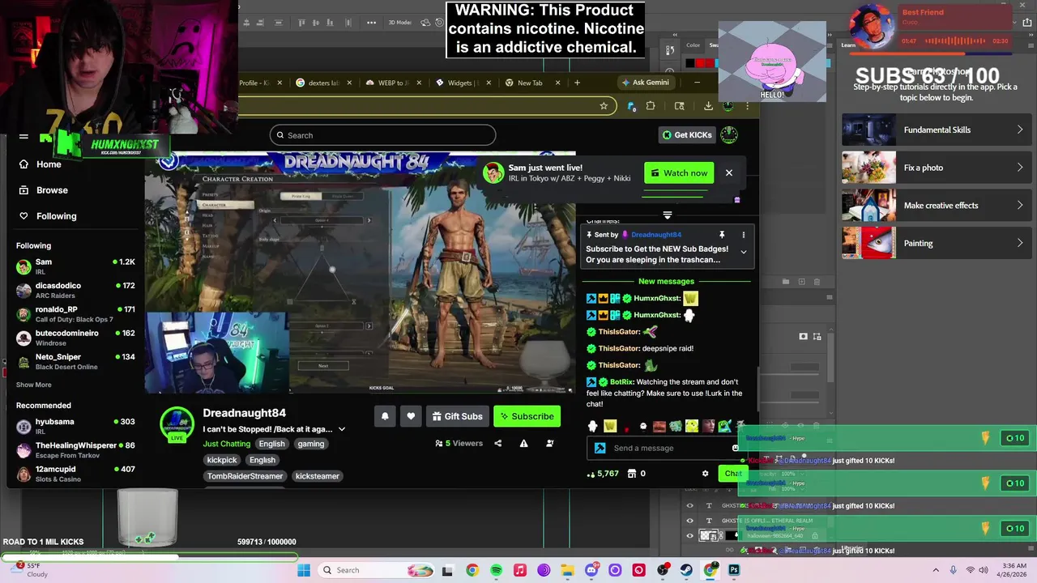Open butecodomineiro channel in Following list
The width and height of the screenshot is (1037, 583).
click(75, 338)
